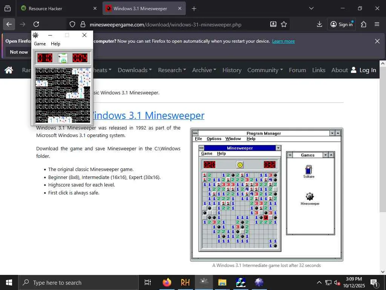Open the Links nav page
Screen dimensions: 386x290
coord(319,70)
